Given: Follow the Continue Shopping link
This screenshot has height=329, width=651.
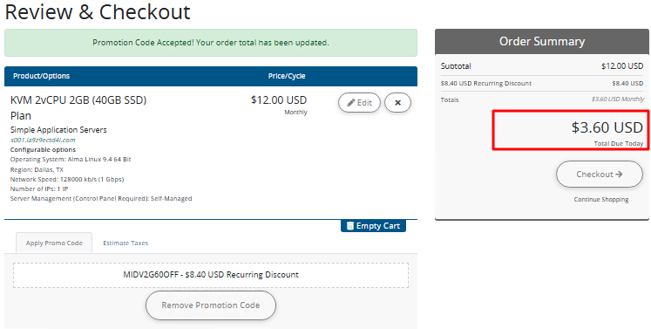Looking at the screenshot, I should click(600, 200).
